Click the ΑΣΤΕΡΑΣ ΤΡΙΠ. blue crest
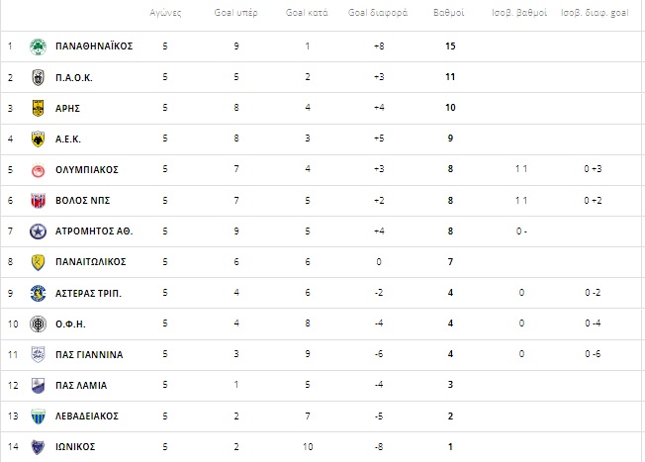 [39, 294]
